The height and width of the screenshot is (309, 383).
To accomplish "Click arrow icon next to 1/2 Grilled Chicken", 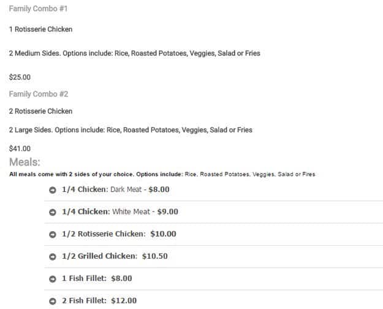I will [x=53, y=256].
